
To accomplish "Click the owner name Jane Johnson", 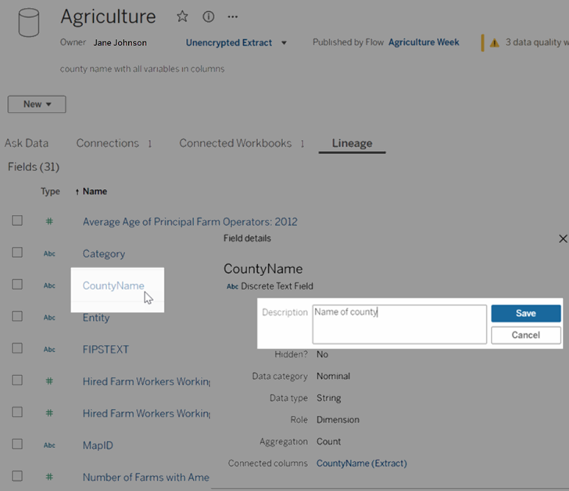I will (120, 43).
